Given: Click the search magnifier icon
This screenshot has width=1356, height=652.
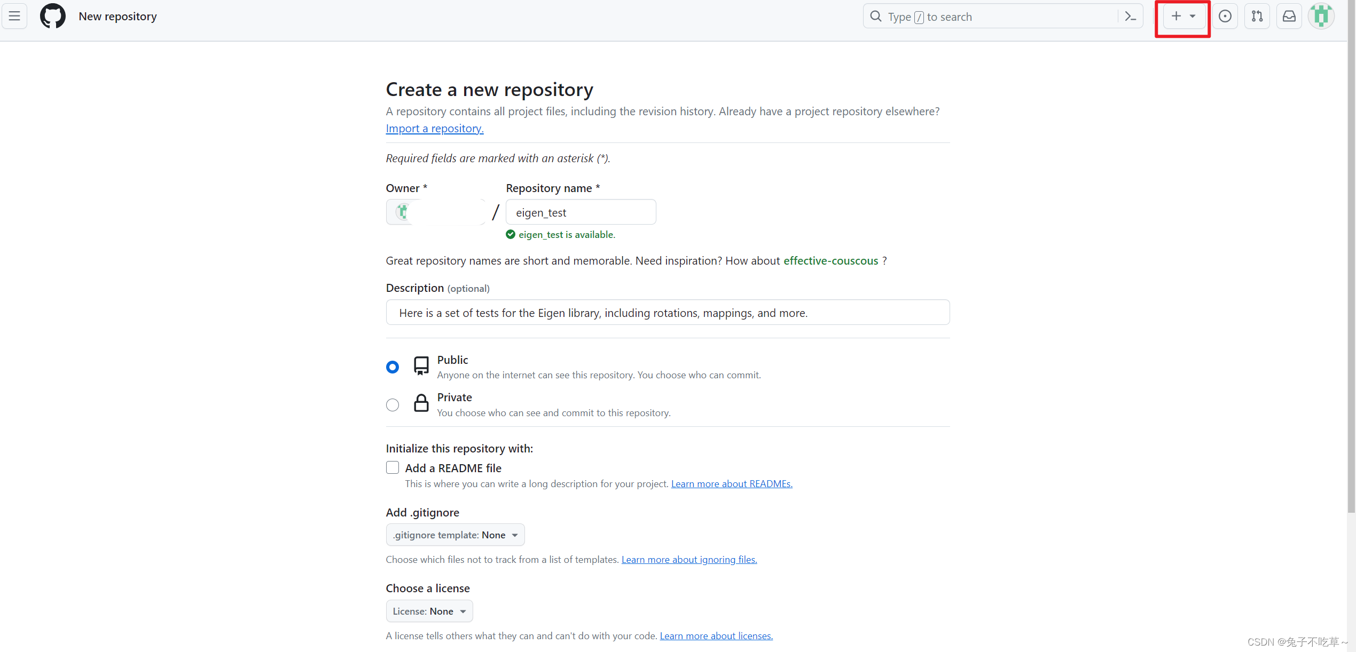Looking at the screenshot, I should 876,15.
